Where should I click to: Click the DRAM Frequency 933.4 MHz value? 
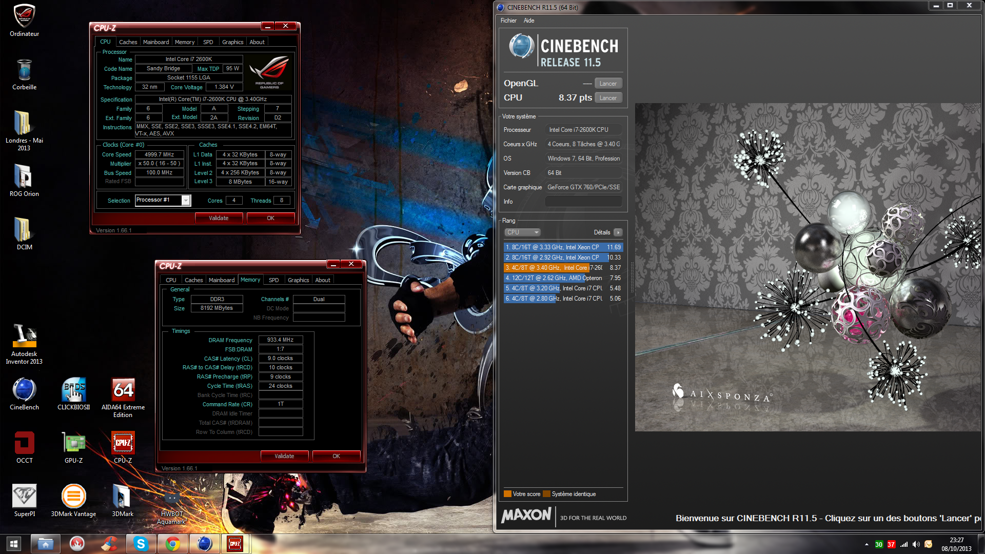click(281, 340)
